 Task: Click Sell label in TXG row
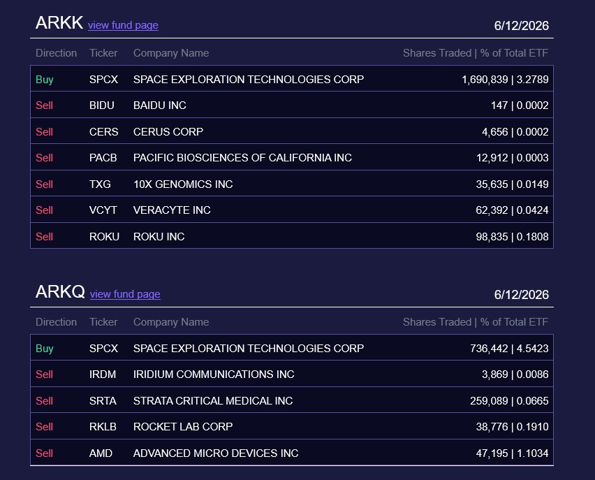(x=44, y=184)
